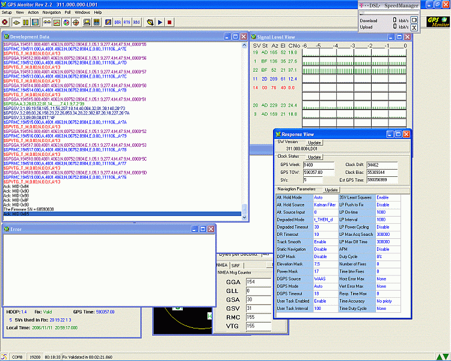Click the red circle icon at toolbar start
Image resolution: width=451 pixels, height=361 pixels.
(x=5, y=22)
